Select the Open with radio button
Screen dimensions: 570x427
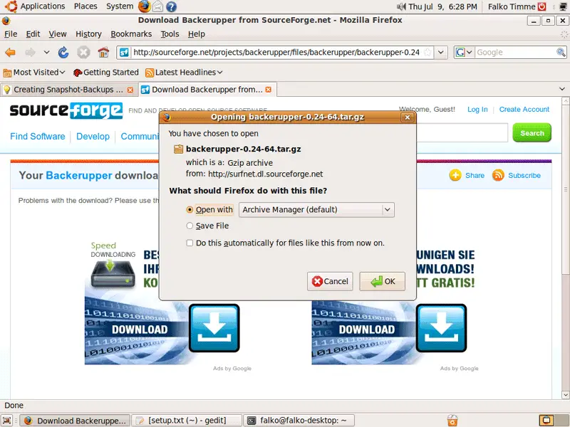pyautogui.click(x=190, y=210)
